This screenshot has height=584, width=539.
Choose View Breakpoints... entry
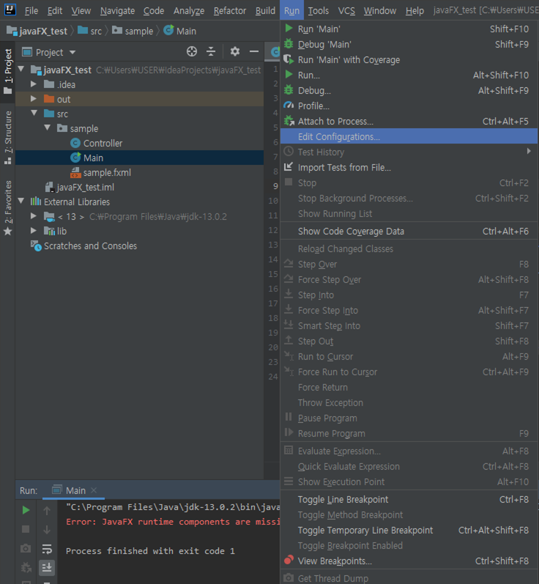point(409,561)
